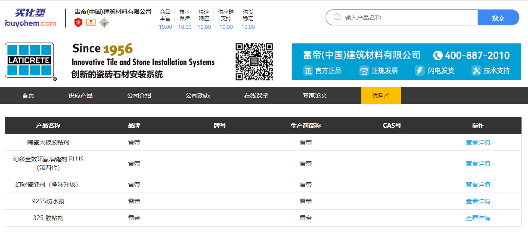Click the 品牌 column header
The image size is (528, 233).
[x=134, y=126]
